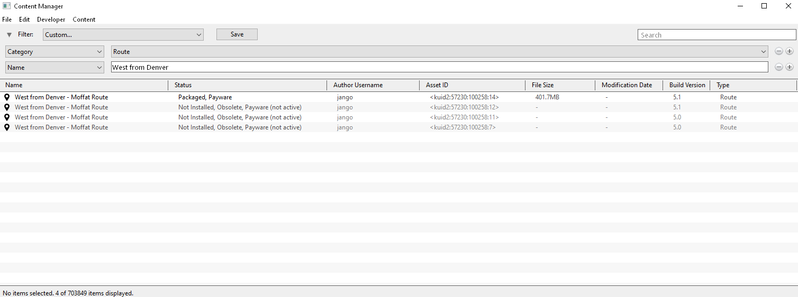Click the name filter field containing West from Denver
This screenshot has width=798, height=297.
pyautogui.click(x=440, y=68)
